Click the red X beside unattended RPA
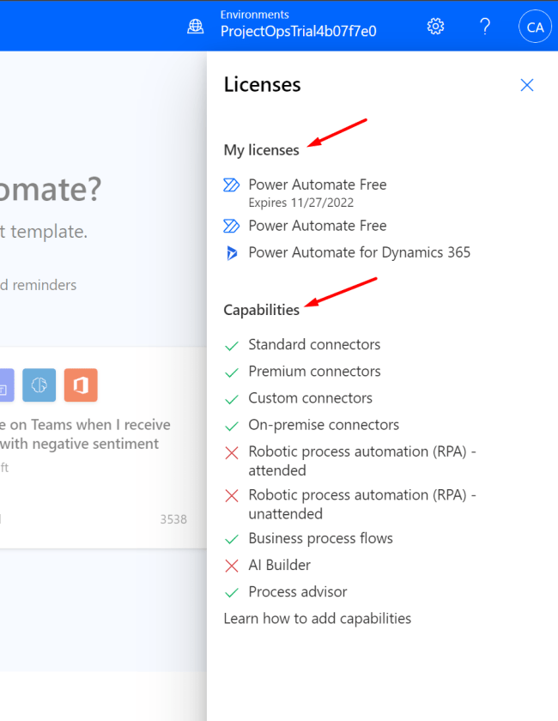Screen dimensions: 558x721 [x=230, y=496]
